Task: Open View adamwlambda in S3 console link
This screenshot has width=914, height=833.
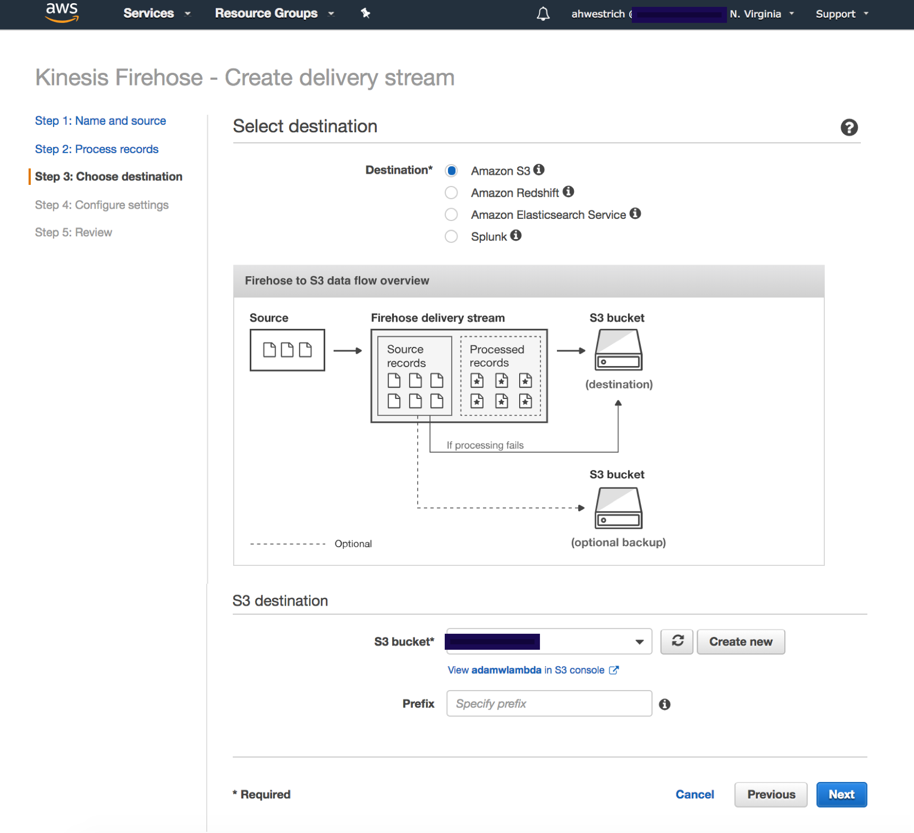Action: click(x=533, y=670)
